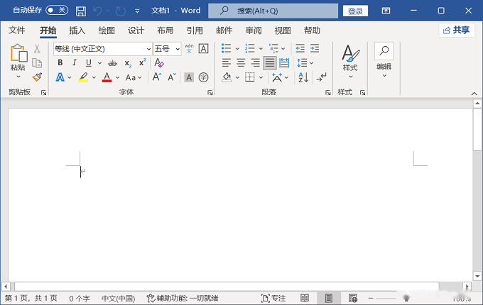Click the Sign in button

coord(355,11)
